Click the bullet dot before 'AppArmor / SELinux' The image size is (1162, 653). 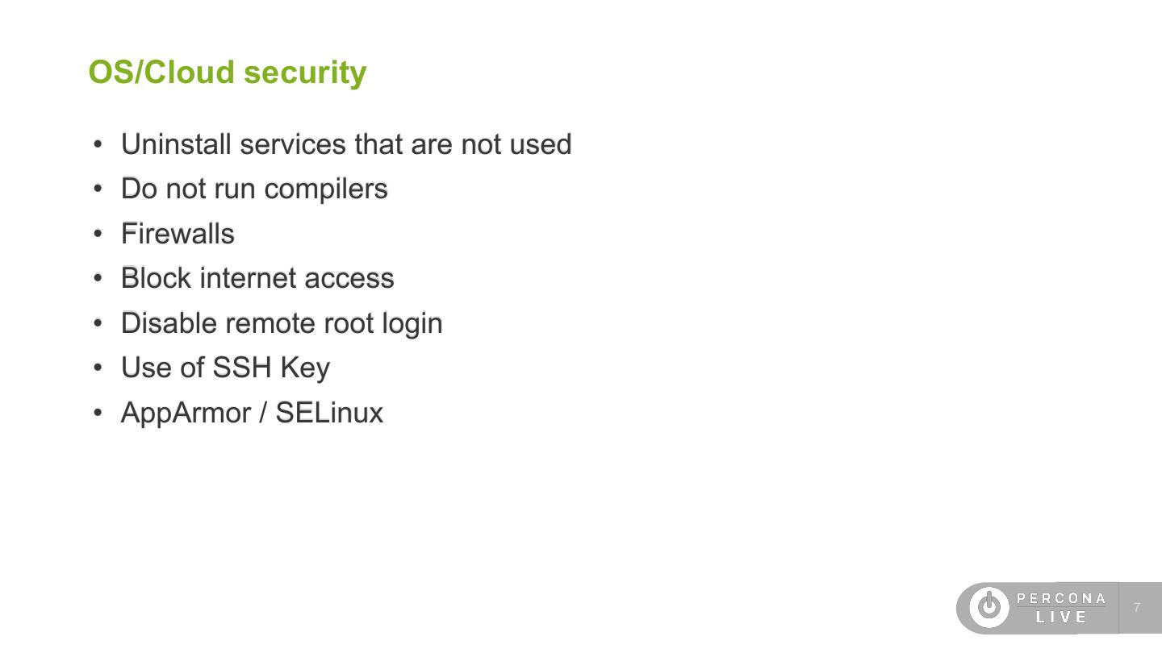(x=98, y=414)
